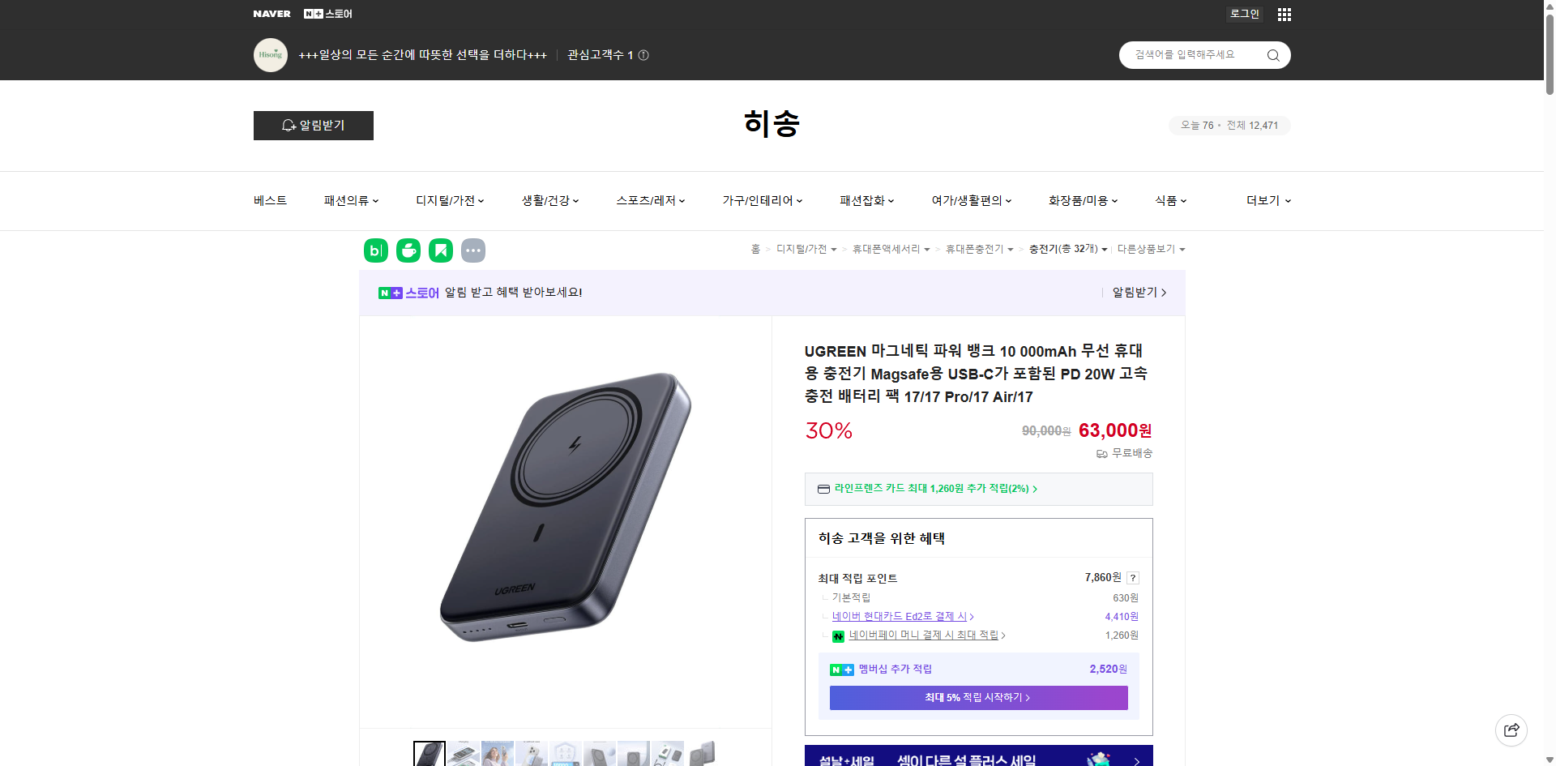
Task: Open the question mark tooltip beside 최대 적립 포인트
Action: 1132,578
